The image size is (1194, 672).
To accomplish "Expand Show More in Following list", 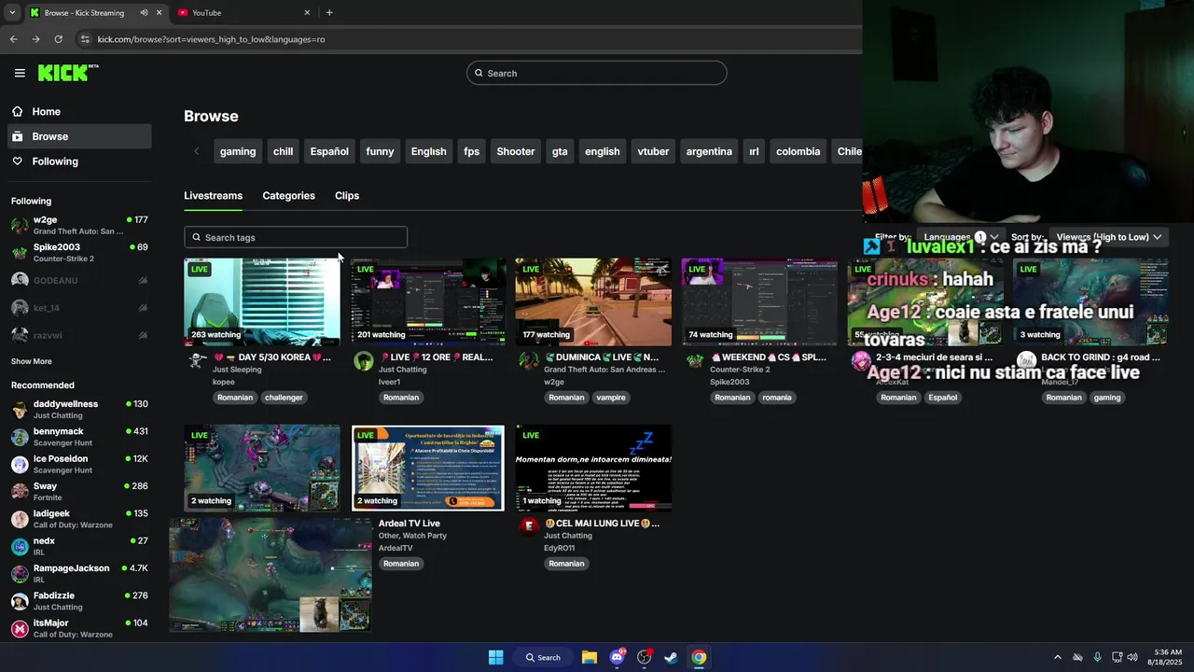I will point(32,361).
